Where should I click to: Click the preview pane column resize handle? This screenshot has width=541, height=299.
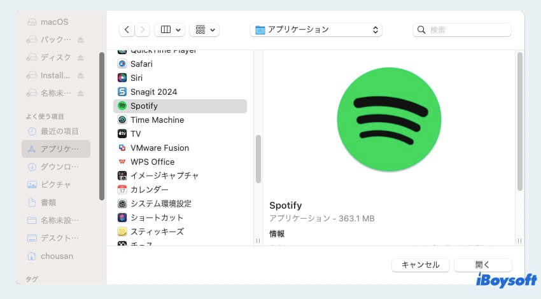519,240
